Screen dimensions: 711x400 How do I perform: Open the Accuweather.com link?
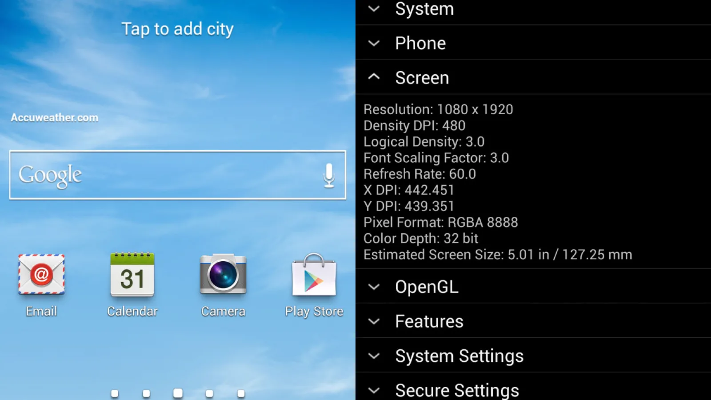[55, 118]
